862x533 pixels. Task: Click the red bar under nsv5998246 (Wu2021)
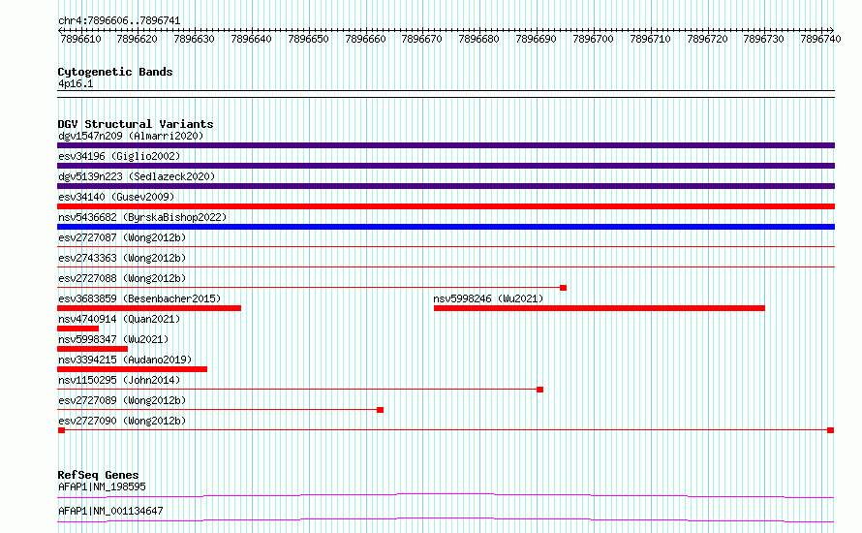coord(600,308)
